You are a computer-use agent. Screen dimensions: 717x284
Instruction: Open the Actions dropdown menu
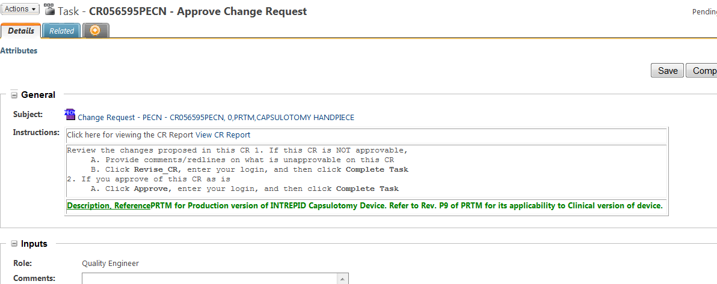[21, 9]
